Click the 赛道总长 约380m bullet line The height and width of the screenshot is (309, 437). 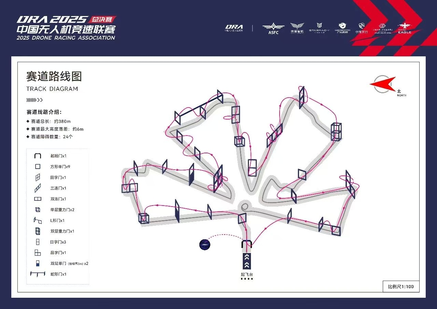51,121
